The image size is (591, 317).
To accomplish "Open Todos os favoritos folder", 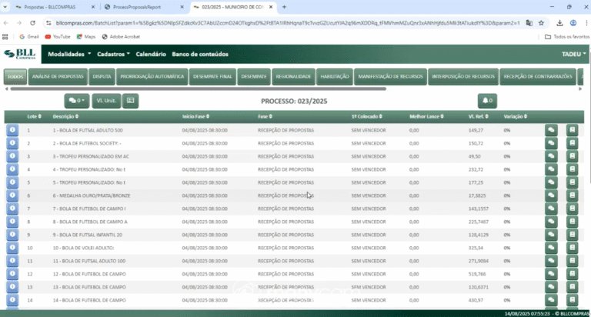I will point(567,37).
